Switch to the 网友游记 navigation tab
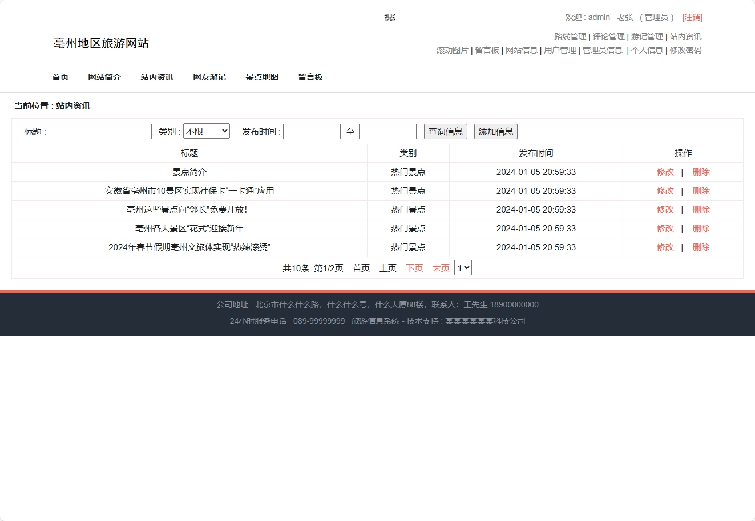Viewport: 755px width, 521px height. point(209,77)
